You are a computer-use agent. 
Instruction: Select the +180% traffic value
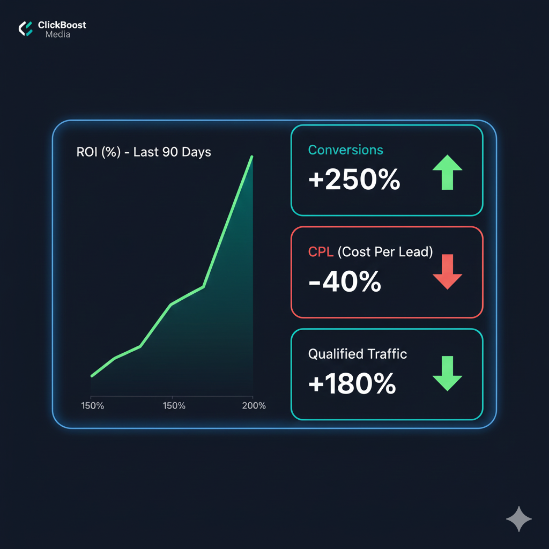tap(352, 383)
